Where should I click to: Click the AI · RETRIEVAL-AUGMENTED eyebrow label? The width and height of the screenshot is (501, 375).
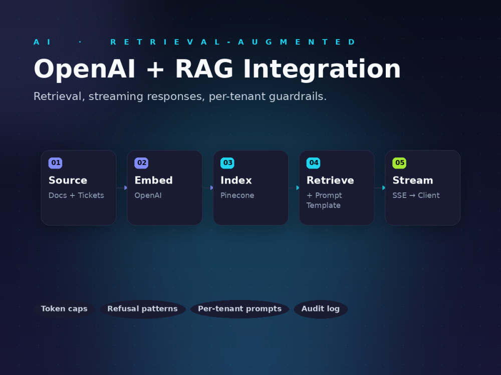point(194,42)
